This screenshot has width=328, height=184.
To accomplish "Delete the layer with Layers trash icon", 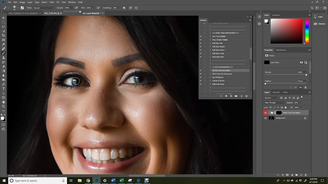I will click(306, 175).
